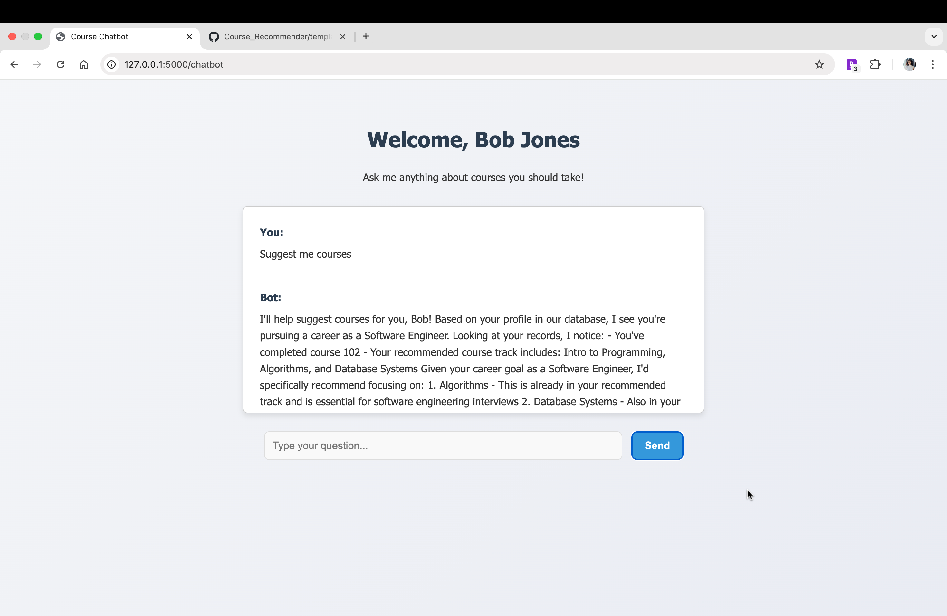Screen dimensions: 947x616
Task: Expand the tab search chevron
Action: tap(934, 37)
